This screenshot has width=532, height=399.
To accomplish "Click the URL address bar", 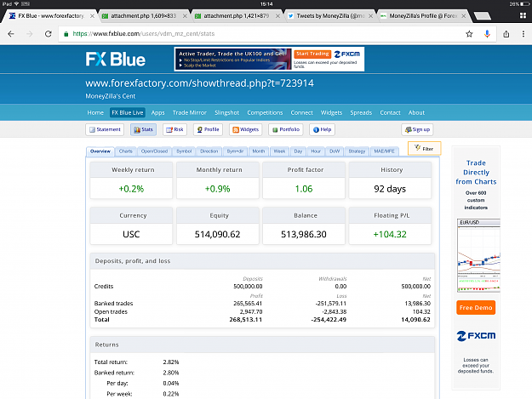I will click(x=261, y=34).
